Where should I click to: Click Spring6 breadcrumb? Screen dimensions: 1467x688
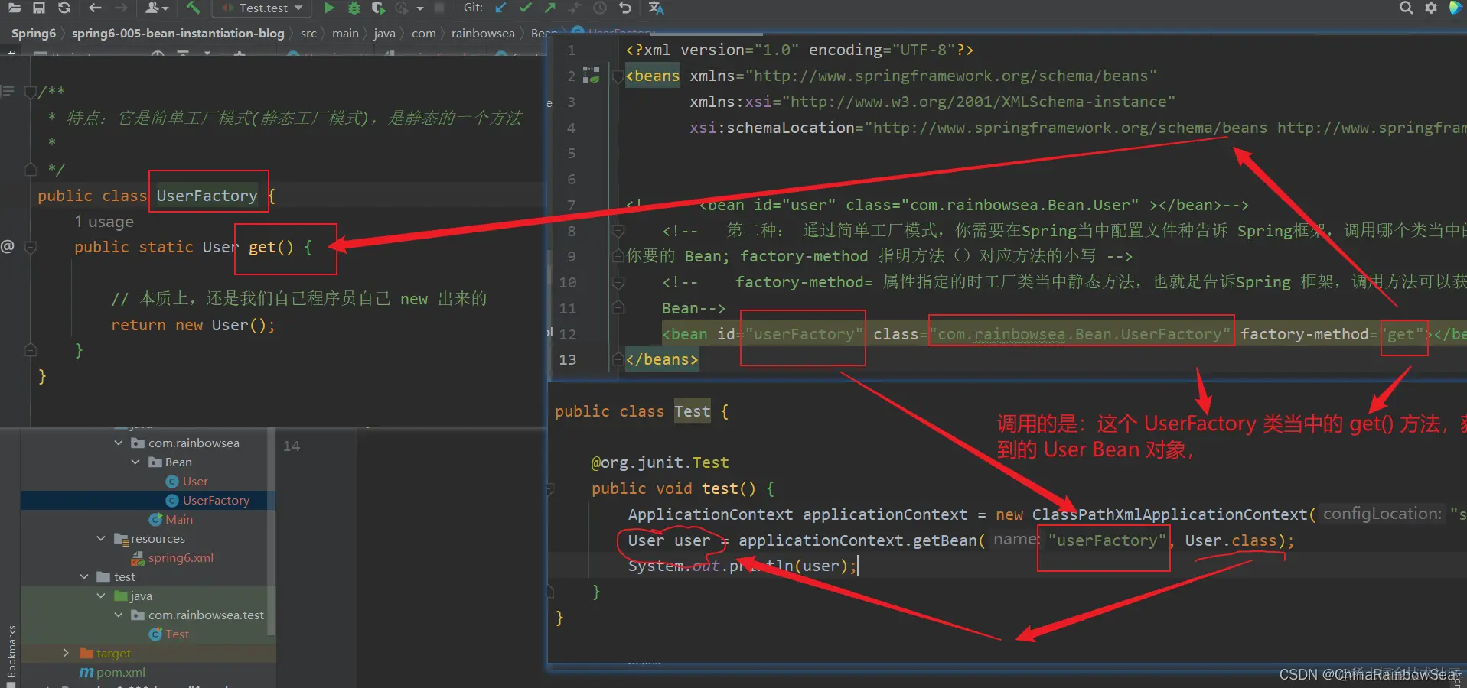point(34,33)
